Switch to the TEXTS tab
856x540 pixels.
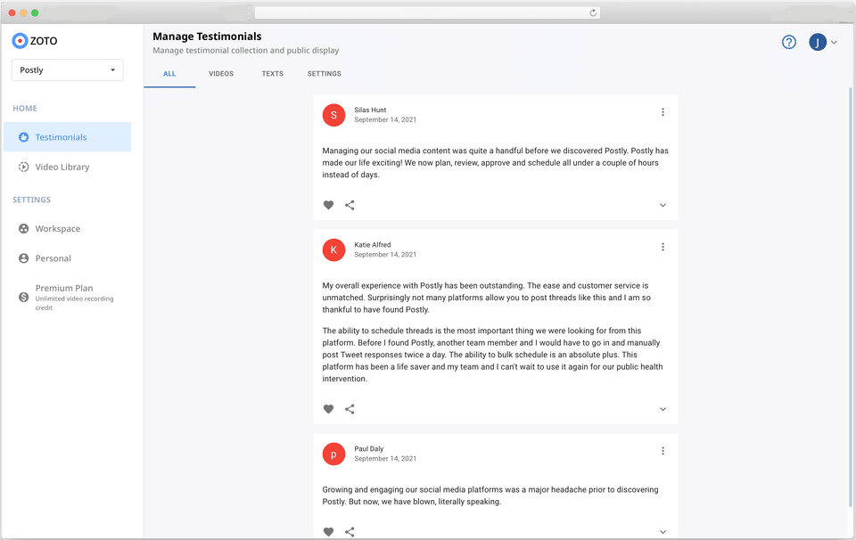273,74
